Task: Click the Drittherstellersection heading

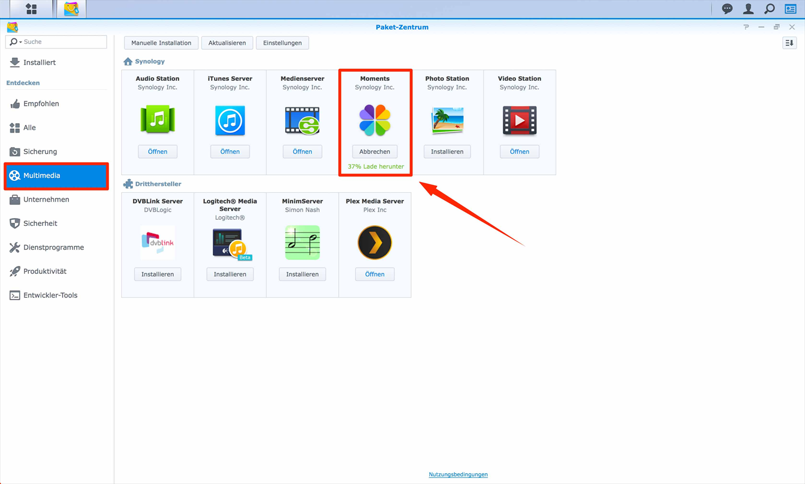Action: click(158, 184)
